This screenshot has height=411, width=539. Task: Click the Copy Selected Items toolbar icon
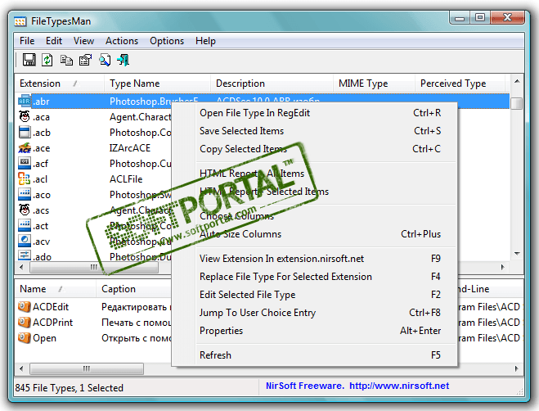pyautogui.click(x=66, y=60)
